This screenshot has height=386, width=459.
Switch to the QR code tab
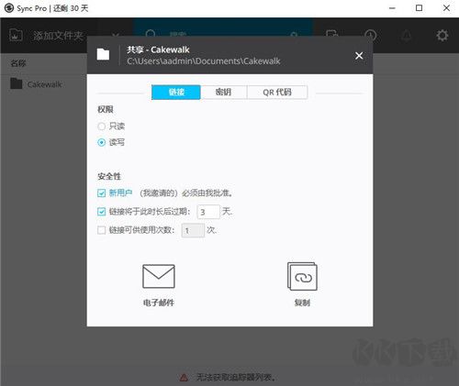coord(277,92)
